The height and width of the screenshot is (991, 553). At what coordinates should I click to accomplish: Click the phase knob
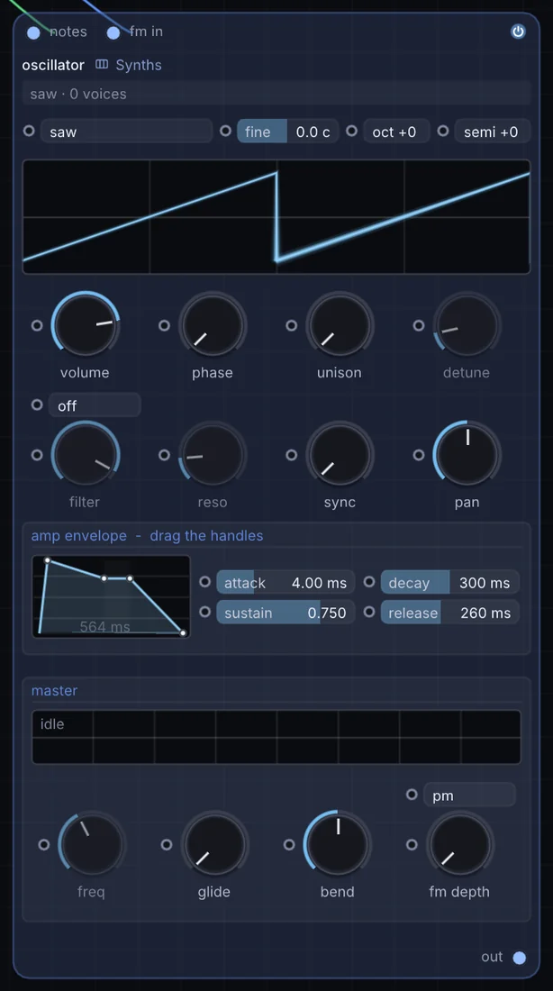(x=213, y=325)
